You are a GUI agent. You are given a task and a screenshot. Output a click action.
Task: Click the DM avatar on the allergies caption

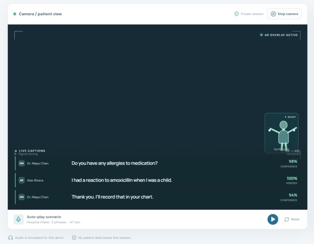21,163
